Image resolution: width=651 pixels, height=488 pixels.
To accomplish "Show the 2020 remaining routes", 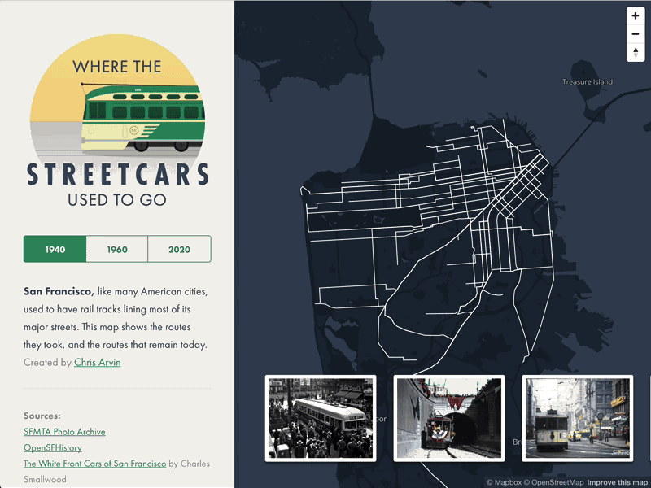I will click(179, 249).
